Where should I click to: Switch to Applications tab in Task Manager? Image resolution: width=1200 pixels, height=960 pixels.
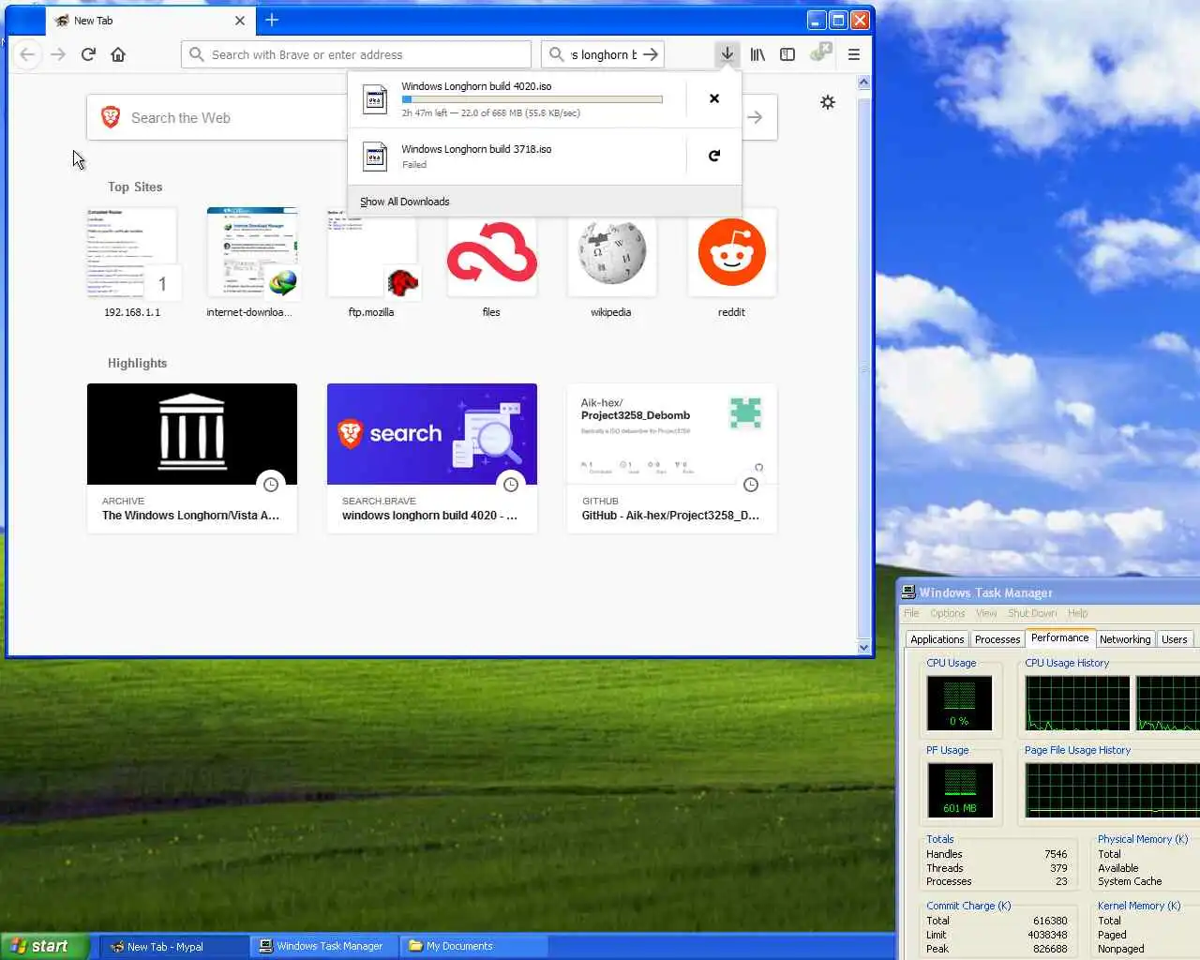pyautogui.click(x=937, y=639)
